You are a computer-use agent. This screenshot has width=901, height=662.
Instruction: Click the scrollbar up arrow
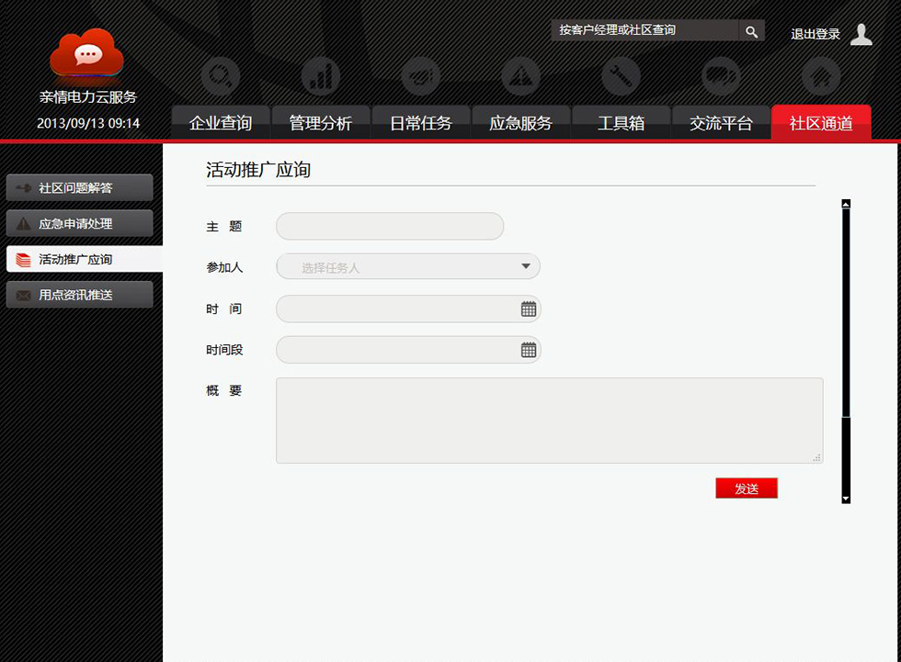pyautogui.click(x=846, y=204)
